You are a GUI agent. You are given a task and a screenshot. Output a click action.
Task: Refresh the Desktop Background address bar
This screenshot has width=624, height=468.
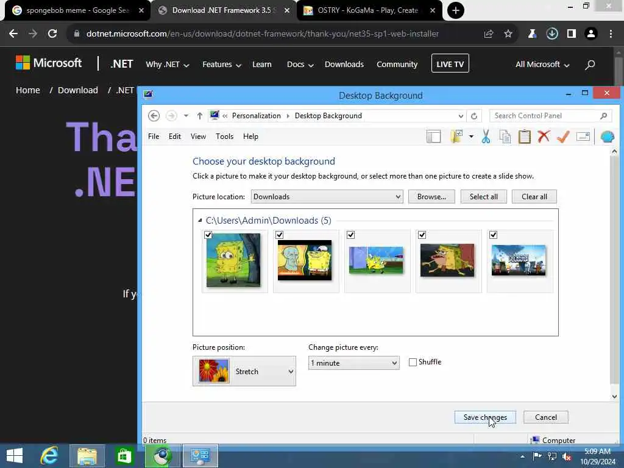coord(474,116)
